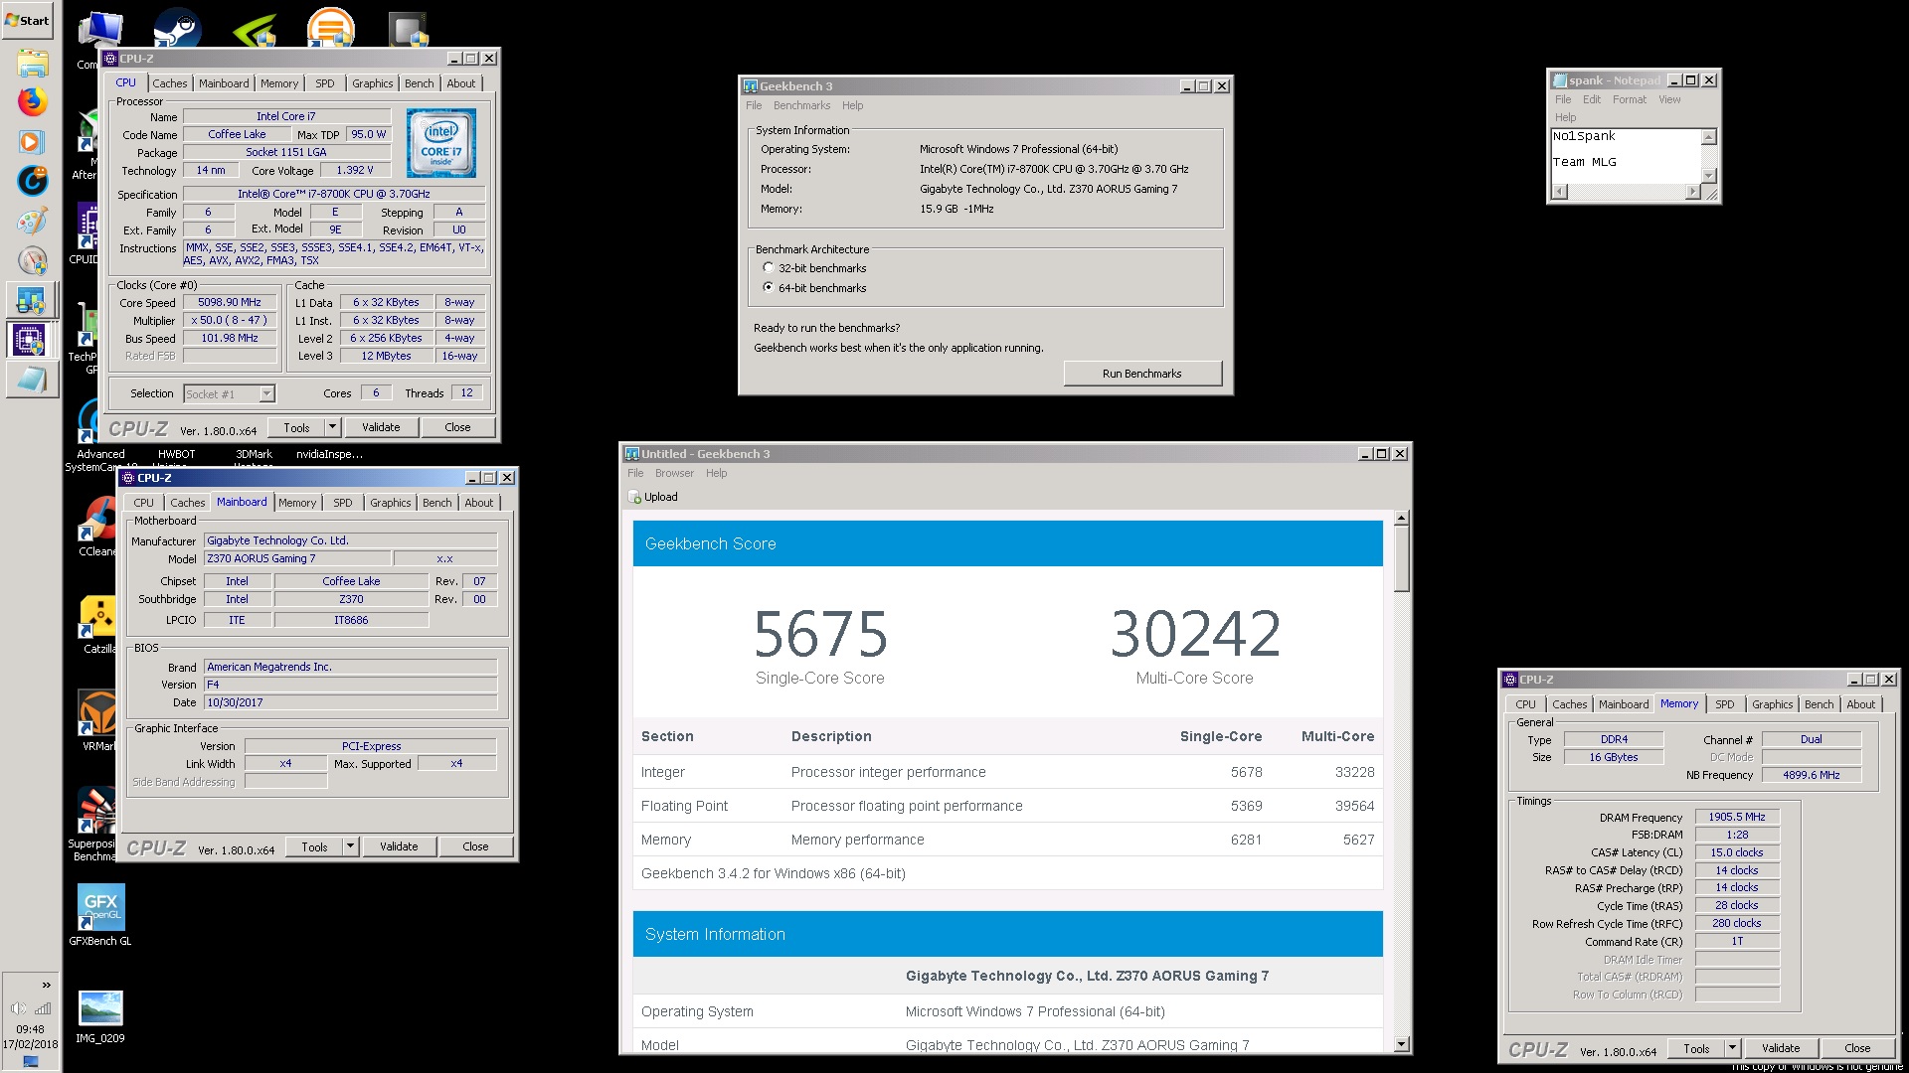Click the Run Benchmarks button
This screenshot has height=1073, width=1909.
(x=1142, y=374)
